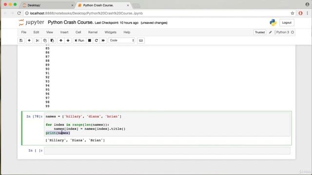Copy selected cells icon
The width and height of the screenshot is (312, 175).
pyautogui.click(x=45, y=40)
